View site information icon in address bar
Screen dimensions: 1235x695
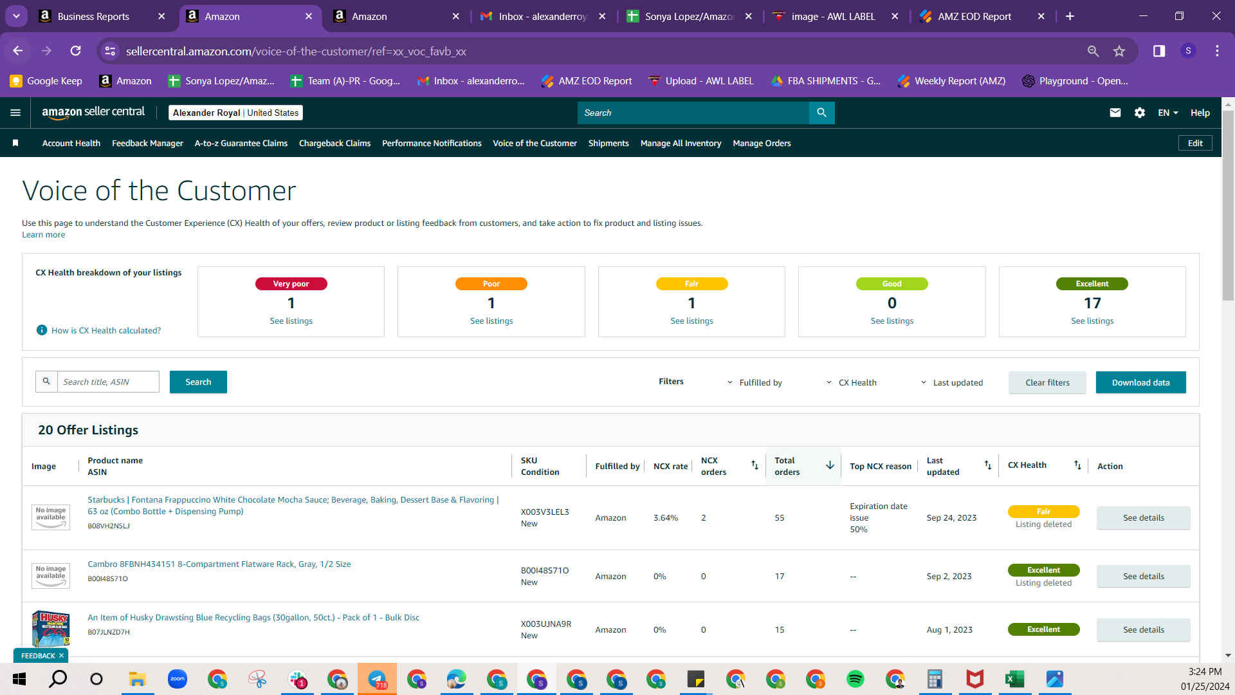111,51
